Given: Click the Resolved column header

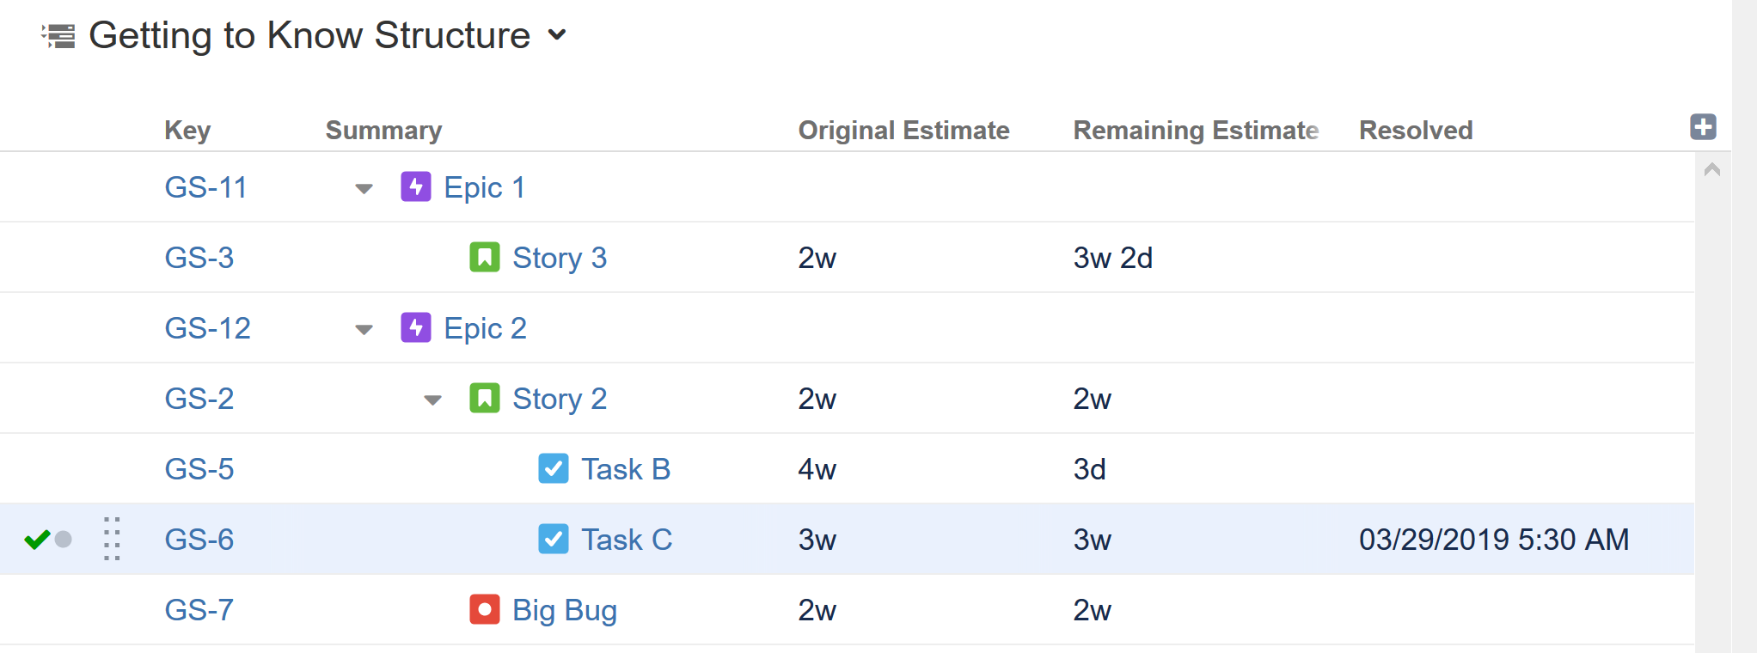Looking at the screenshot, I should click(1415, 130).
